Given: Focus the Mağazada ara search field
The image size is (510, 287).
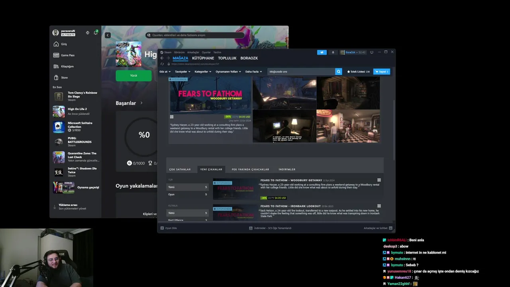Looking at the screenshot, I should pyautogui.click(x=301, y=72).
